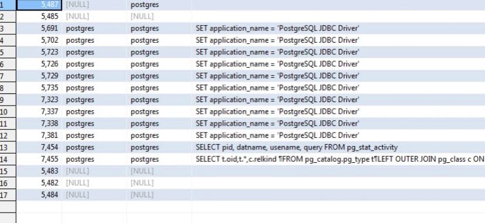Select the cell containing 5,723

39,52
